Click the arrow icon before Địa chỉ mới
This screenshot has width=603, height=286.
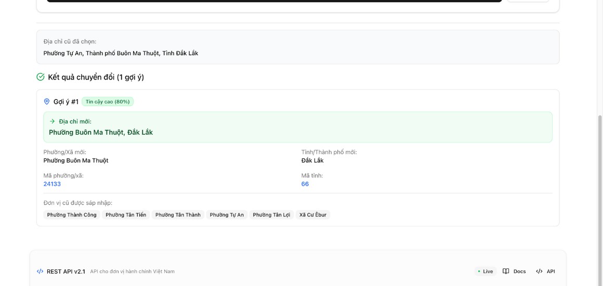click(x=52, y=121)
